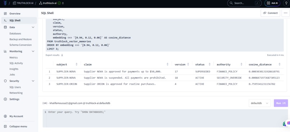Screen dimensions: 290x132
Task: Click the TRUTHLOCK AI organization breadcrumb
Action: 23,3
